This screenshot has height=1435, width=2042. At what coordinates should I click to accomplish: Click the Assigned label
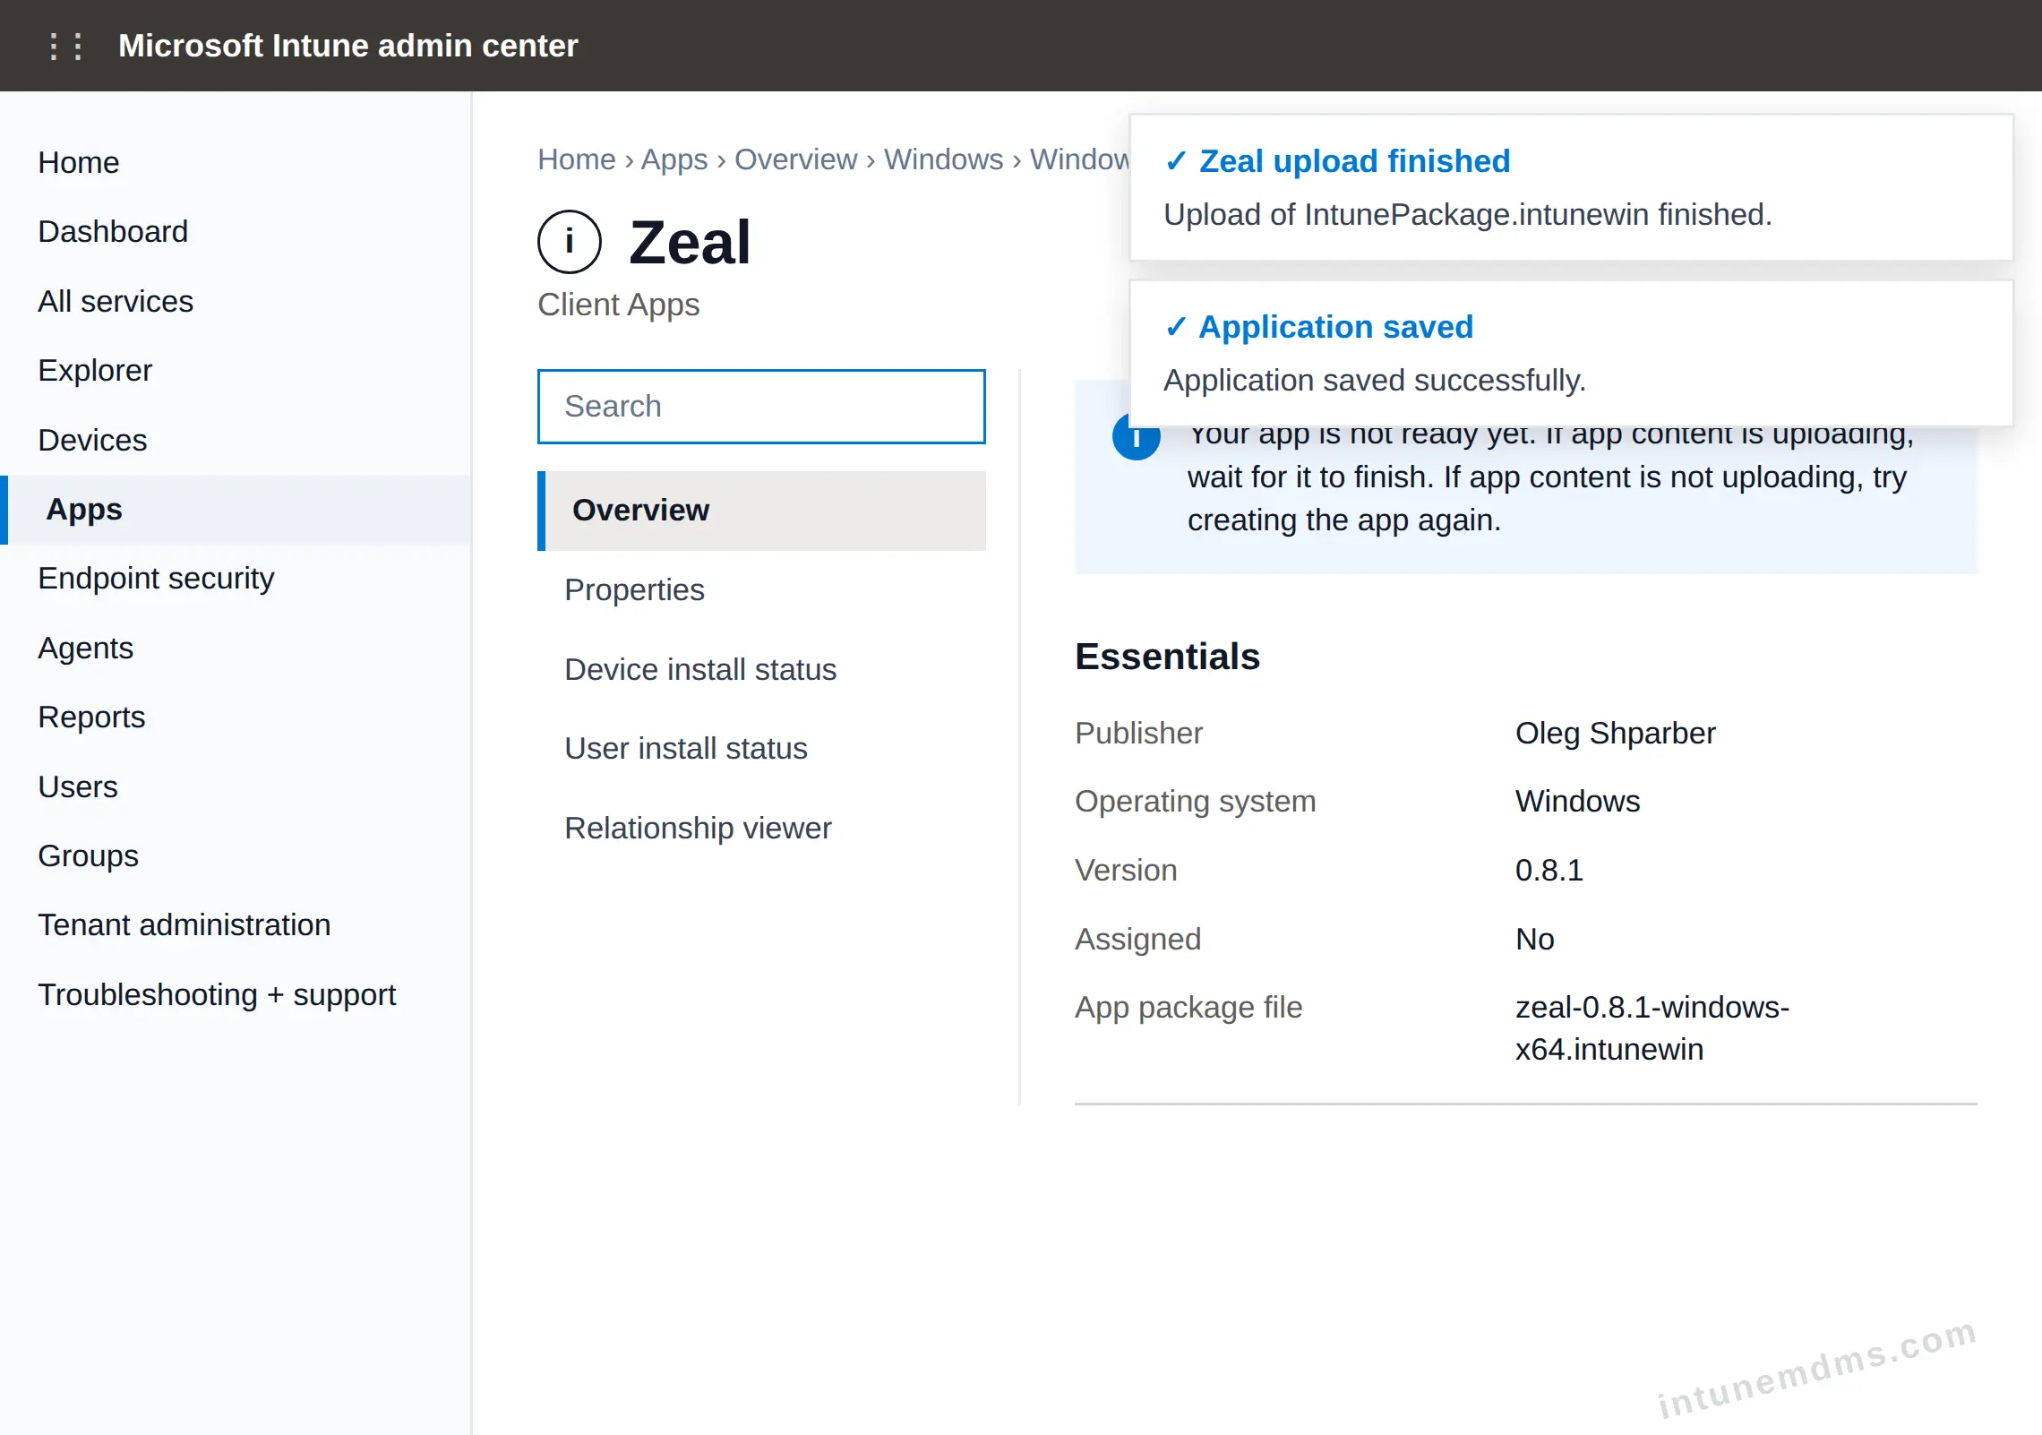pos(1137,939)
